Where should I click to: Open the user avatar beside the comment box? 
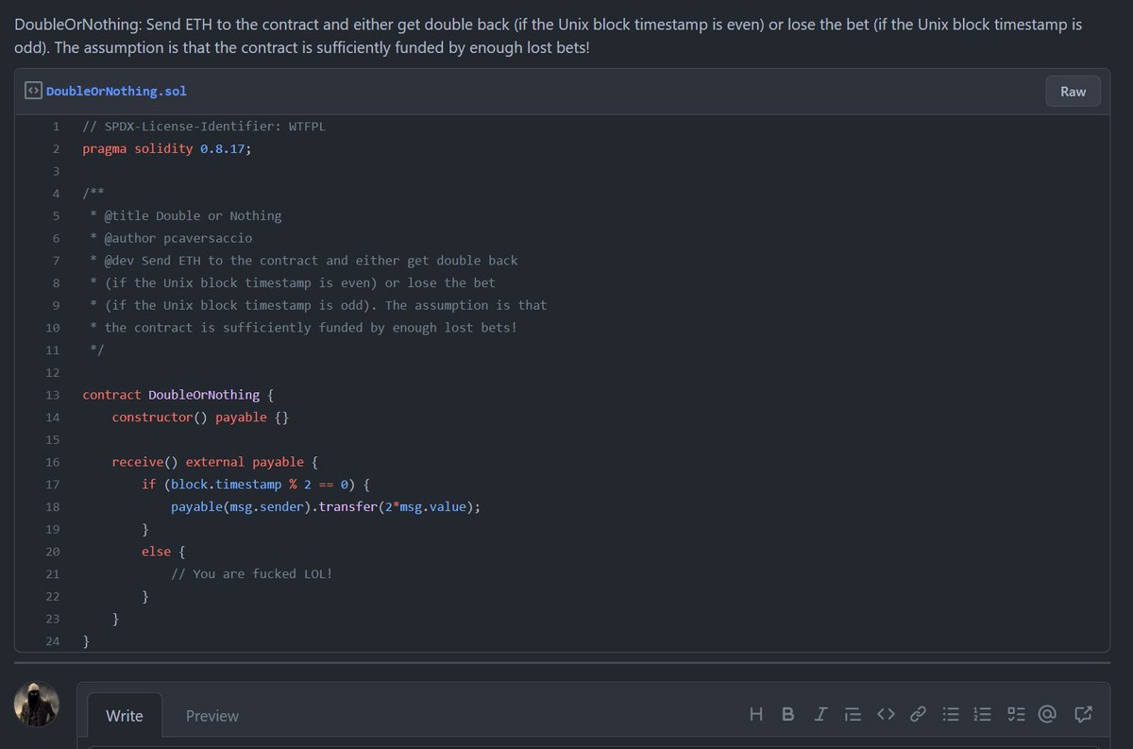[x=37, y=705]
